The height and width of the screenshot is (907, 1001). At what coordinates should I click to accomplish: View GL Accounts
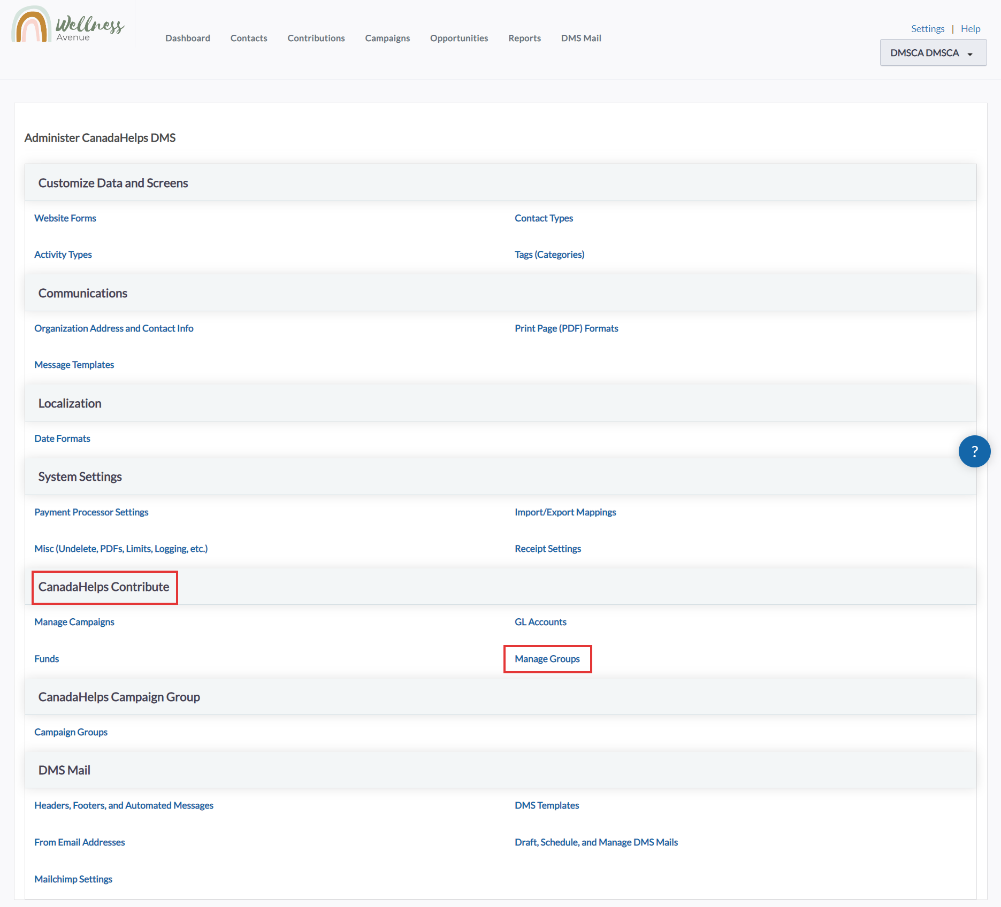pyautogui.click(x=540, y=622)
